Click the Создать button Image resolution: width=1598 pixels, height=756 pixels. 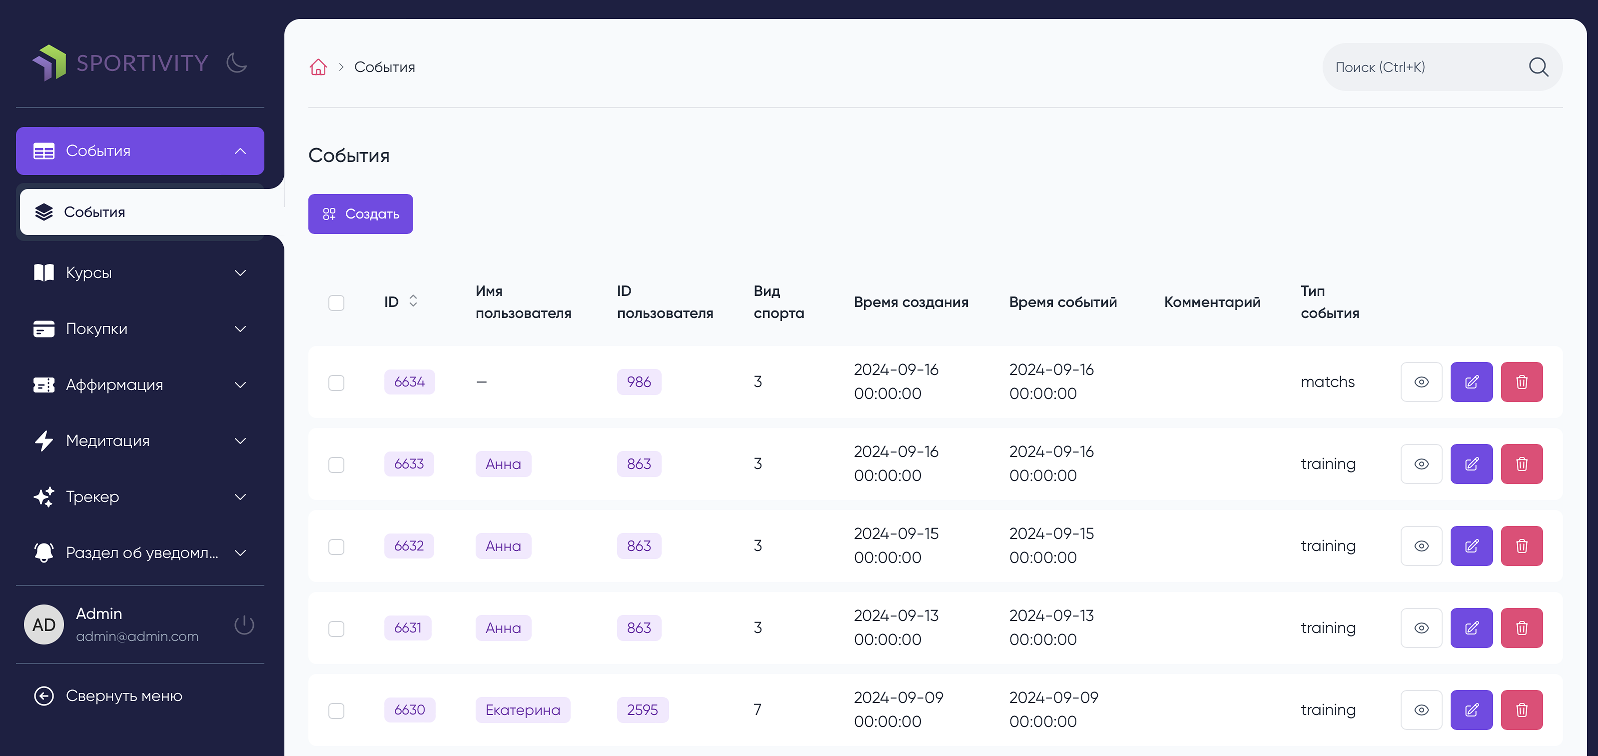(360, 214)
